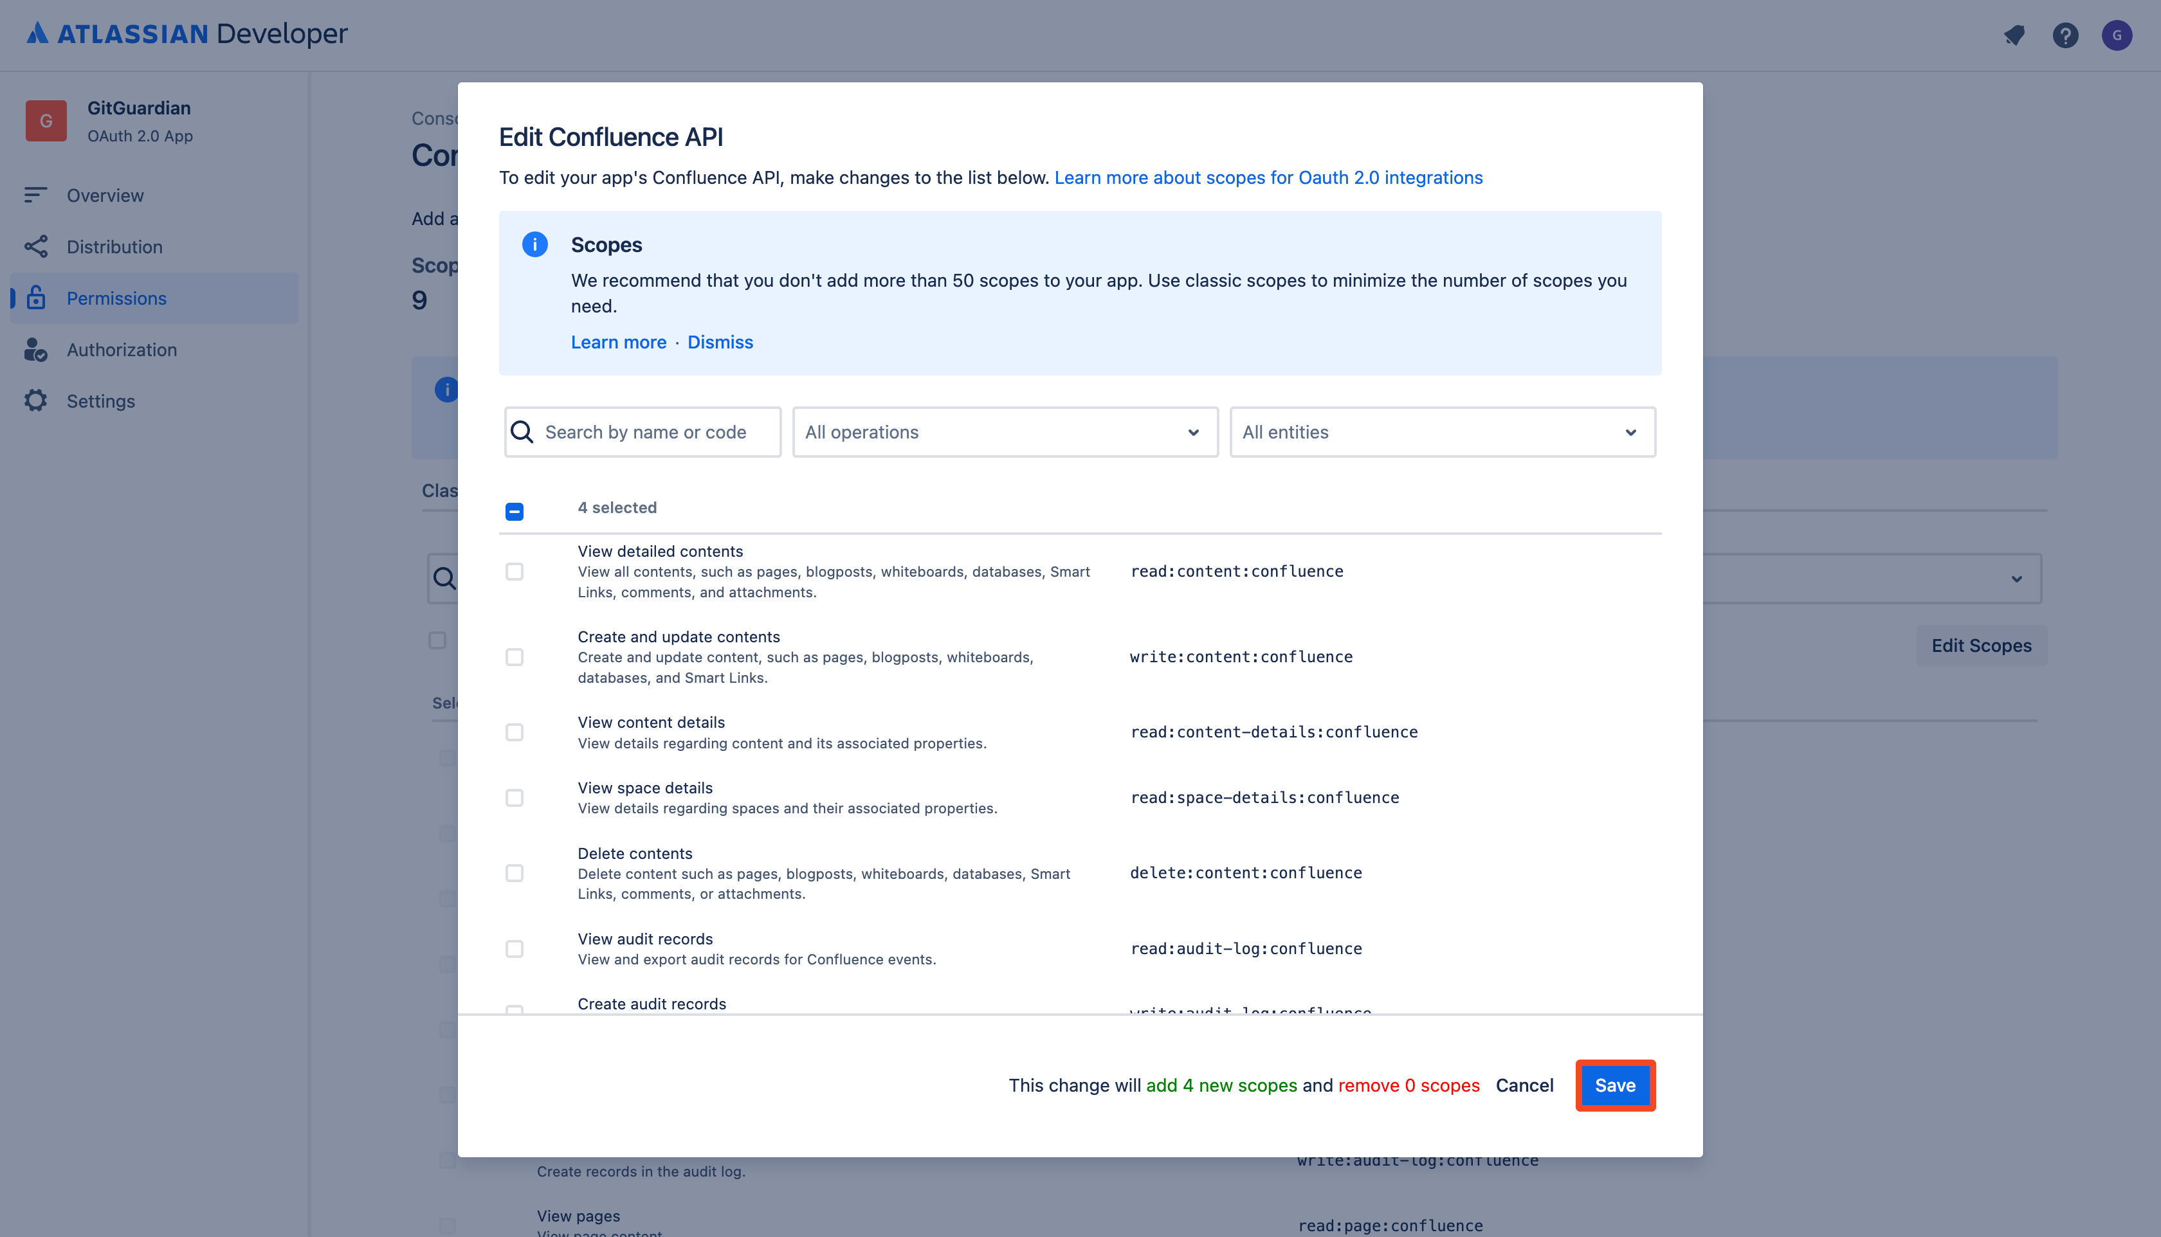This screenshot has width=2161, height=1237.
Task: Click the Scopes info icon in banner
Action: point(534,245)
